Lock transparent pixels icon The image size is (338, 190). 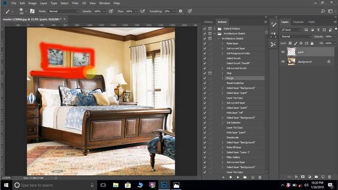tap(290, 43)
